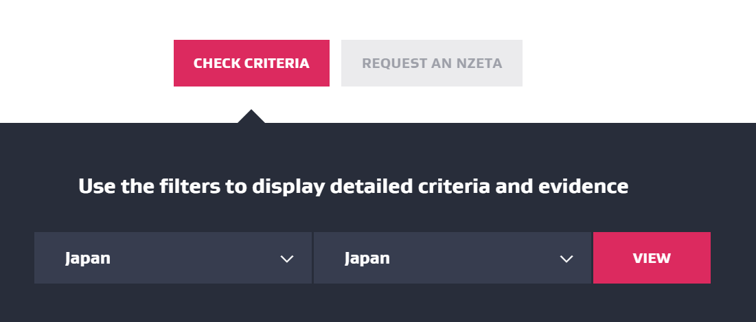756x322 pixels.
Task: Click the chevron arrow in the second Japan dropdown
Action: 566,259
